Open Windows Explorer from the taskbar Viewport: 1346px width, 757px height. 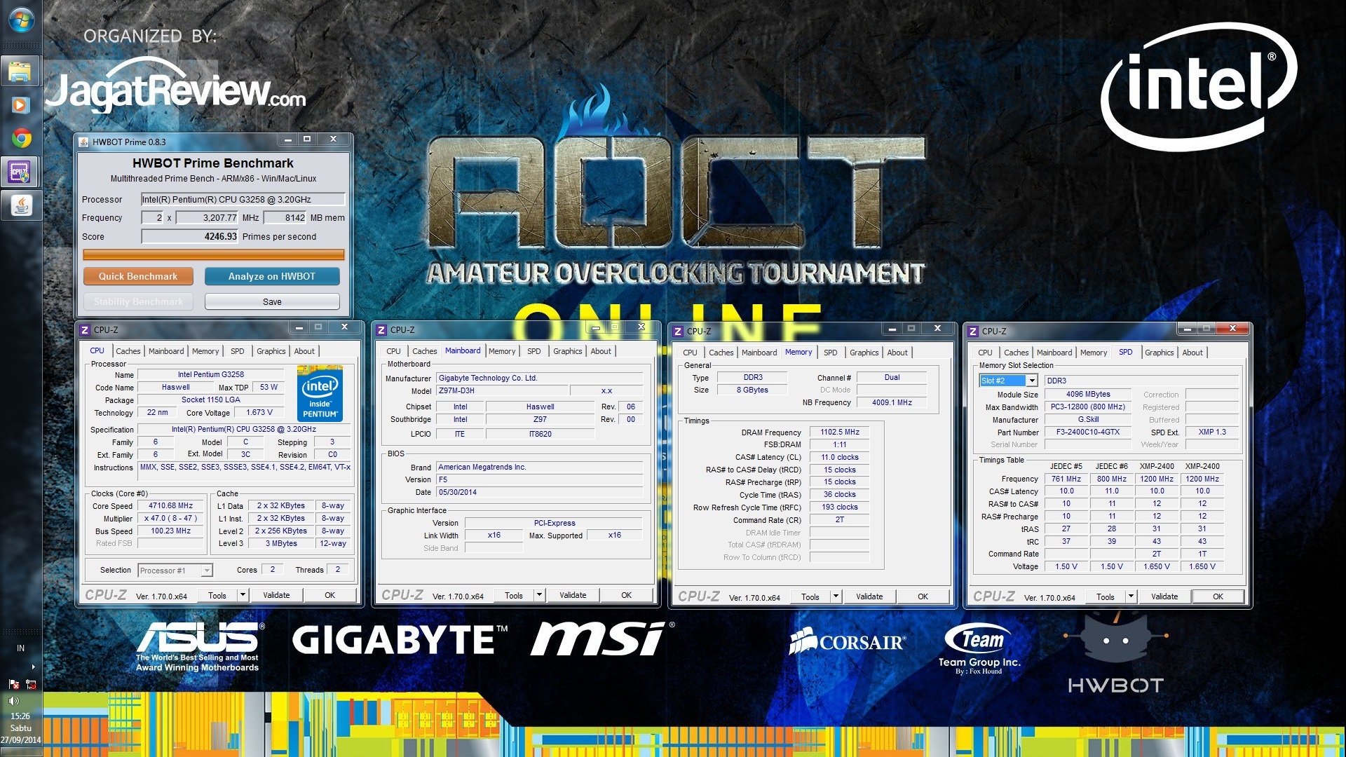(20, 71)
